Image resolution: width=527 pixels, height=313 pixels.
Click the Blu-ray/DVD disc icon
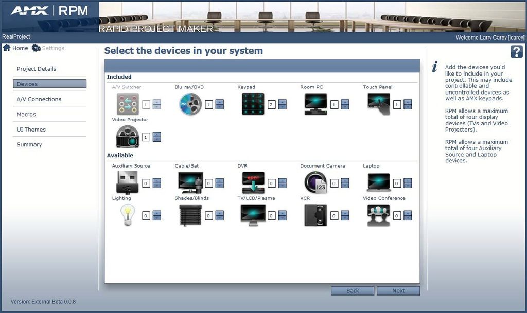190,104
